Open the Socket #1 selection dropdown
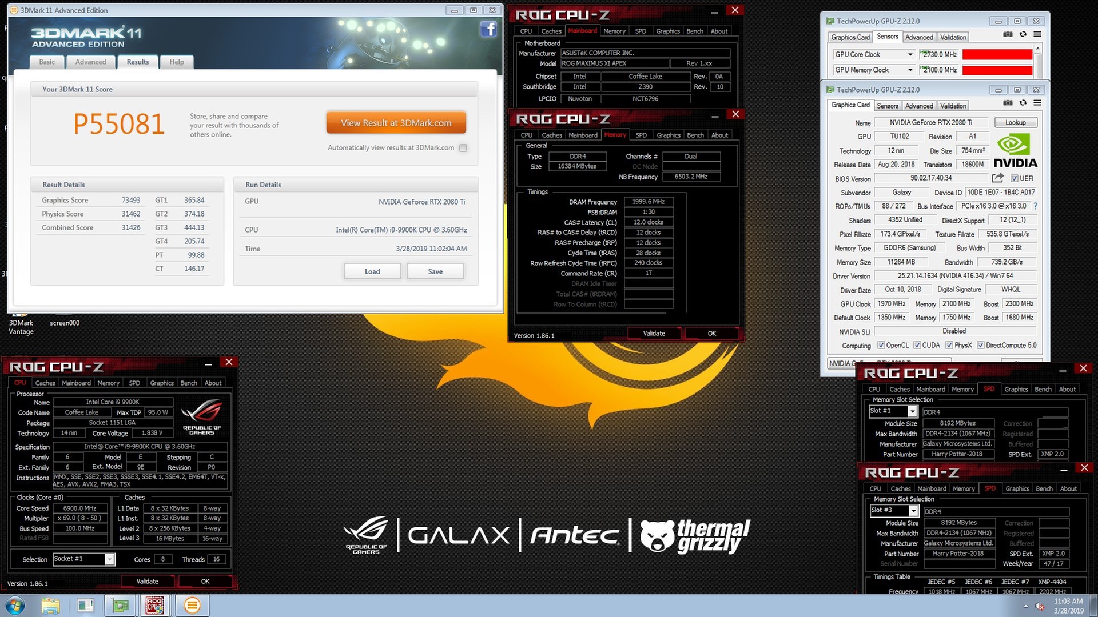Viewport: 1098px width, 617px height. point(109,559)
